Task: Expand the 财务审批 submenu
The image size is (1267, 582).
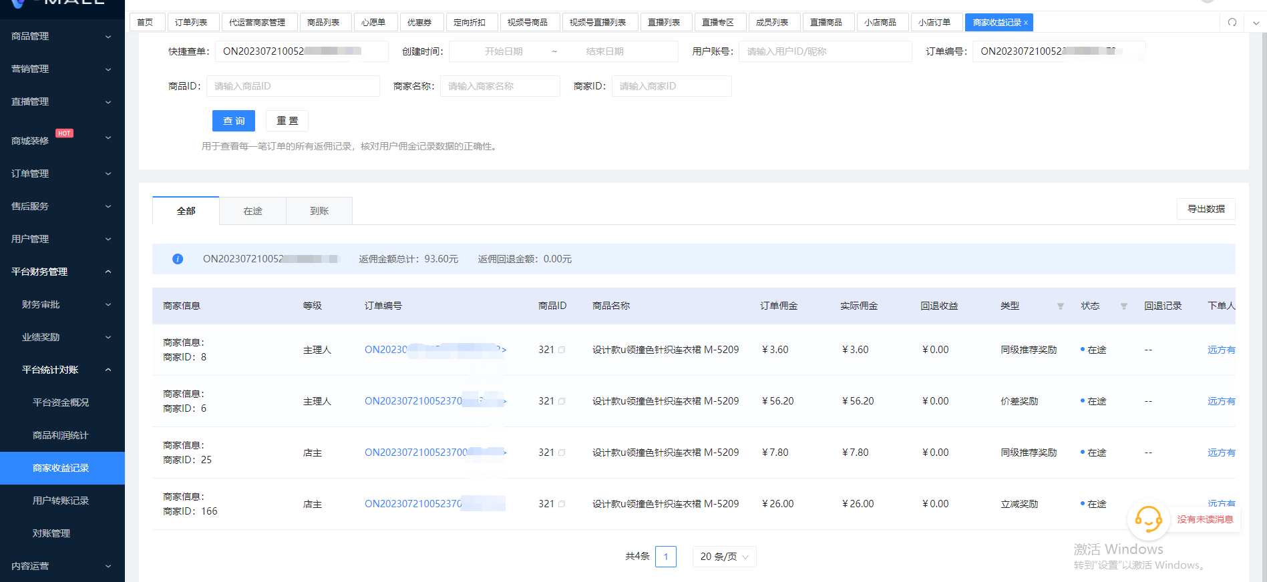Action: click(62, 304)
